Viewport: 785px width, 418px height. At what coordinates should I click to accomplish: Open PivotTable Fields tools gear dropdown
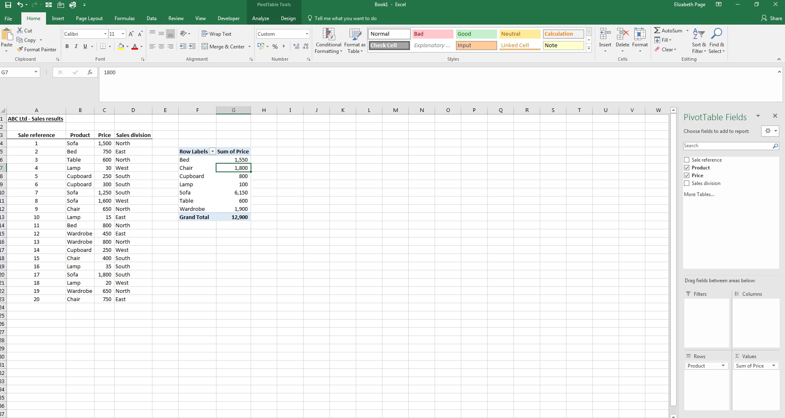pos(770,131)
